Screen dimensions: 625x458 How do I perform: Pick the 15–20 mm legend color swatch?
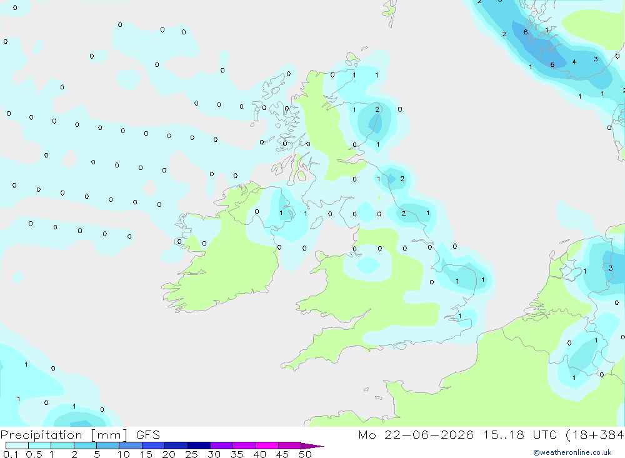tap(153, 446)
